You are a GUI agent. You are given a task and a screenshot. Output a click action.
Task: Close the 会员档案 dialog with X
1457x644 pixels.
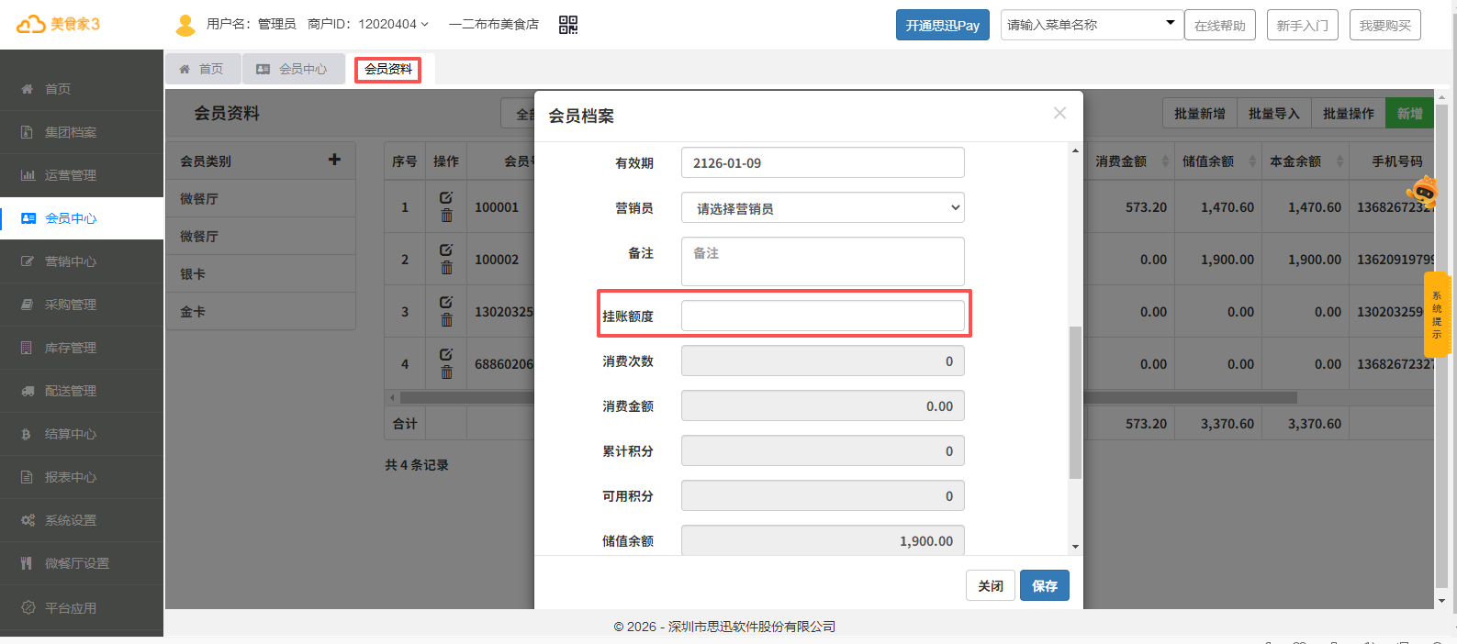1059,113
